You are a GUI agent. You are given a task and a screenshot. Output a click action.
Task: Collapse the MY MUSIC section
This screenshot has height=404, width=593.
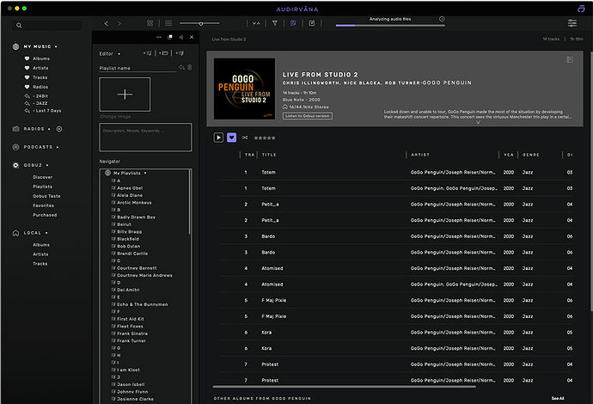point(56,46)
